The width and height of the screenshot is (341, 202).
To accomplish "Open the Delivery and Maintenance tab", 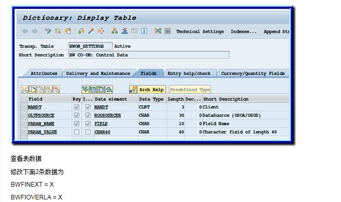I will click(x=98, y=73).
